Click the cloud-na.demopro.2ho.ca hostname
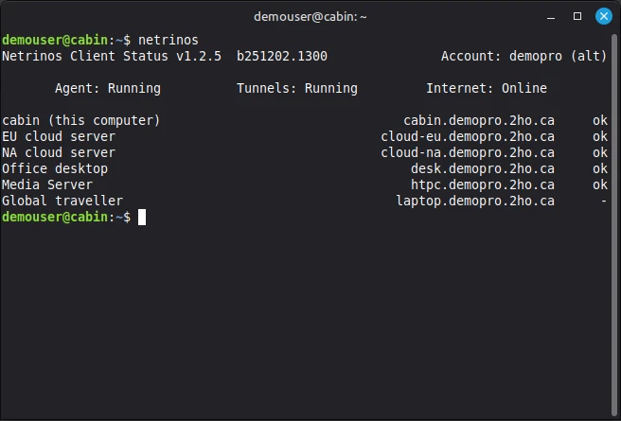This screenshot has width=621, height=421. click(x=468, y=152)
